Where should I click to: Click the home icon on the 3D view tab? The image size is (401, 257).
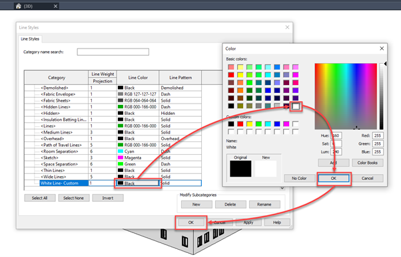(x=18, y=6)
